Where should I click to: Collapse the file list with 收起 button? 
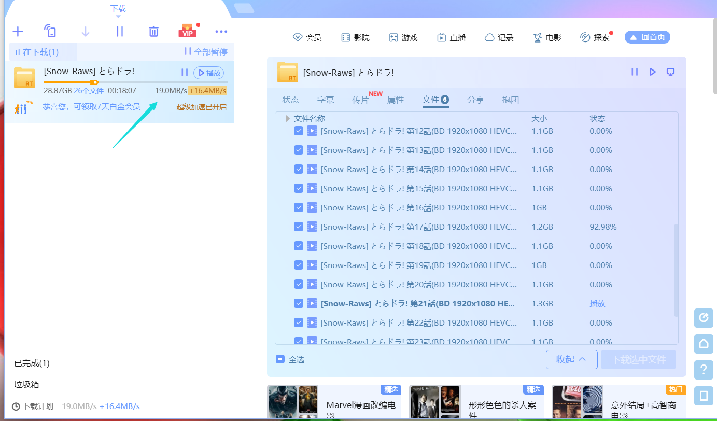click(x=571, y=359)
